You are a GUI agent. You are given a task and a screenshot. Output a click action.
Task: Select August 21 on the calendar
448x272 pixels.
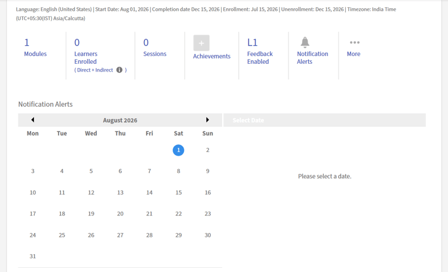[149, 214]
